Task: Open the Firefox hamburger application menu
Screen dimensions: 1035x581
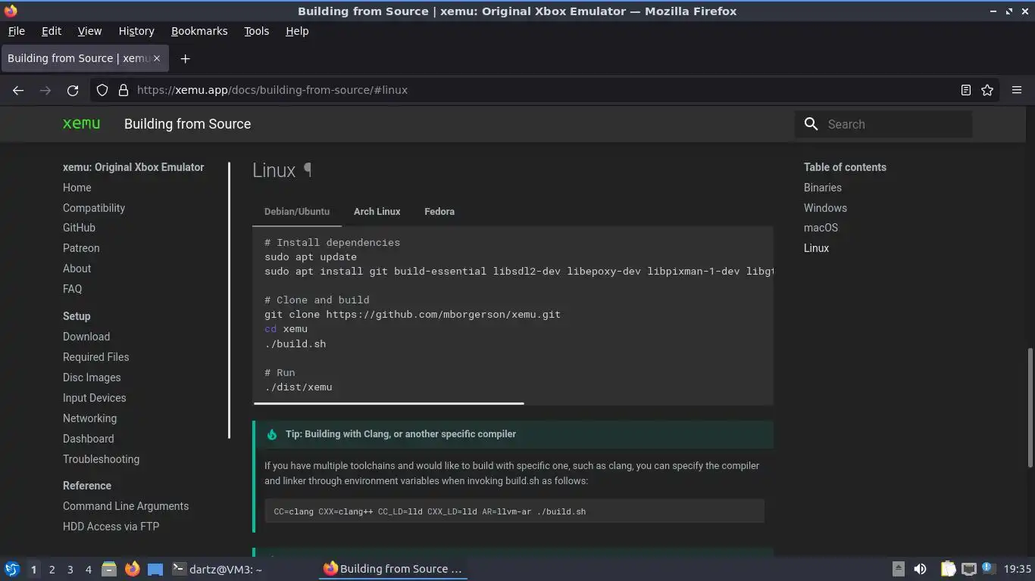Action: point(1017,90)
